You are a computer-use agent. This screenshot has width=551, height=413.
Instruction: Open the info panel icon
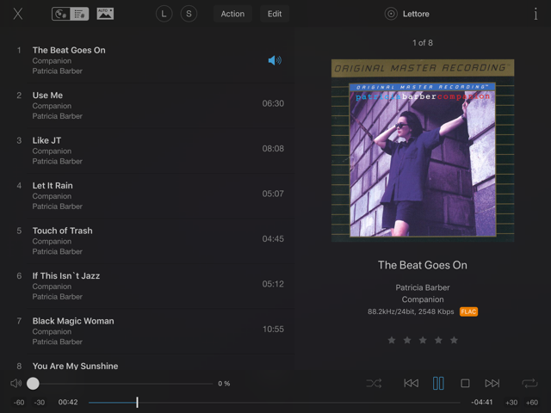(x=536, y=14)
